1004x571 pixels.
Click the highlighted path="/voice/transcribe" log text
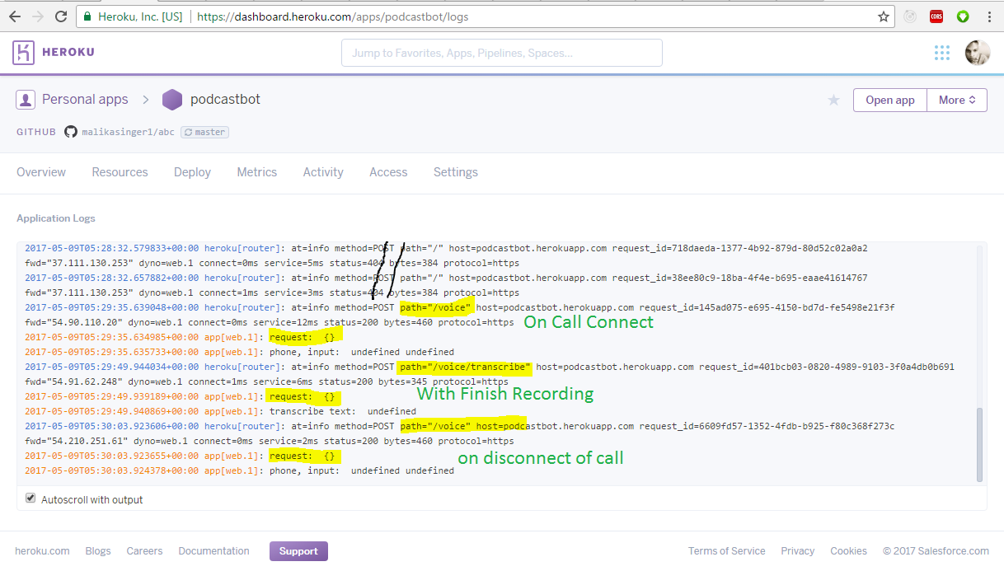(464, 367)
